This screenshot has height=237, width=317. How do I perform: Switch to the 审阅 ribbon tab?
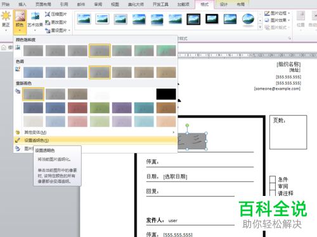point(98,4)
